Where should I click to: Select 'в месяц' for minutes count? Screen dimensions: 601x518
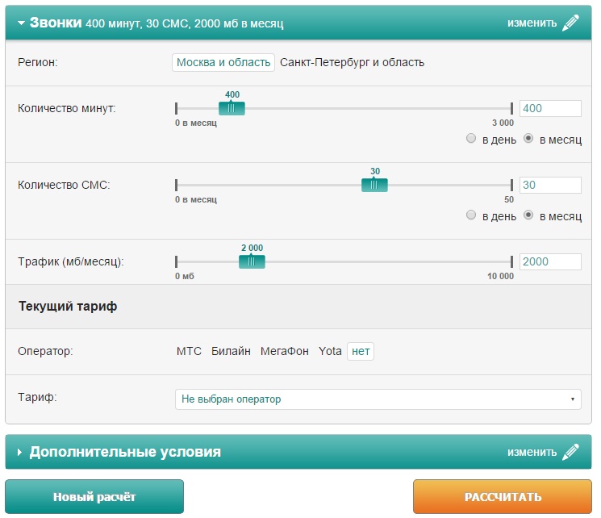click(x=529, y=139)
